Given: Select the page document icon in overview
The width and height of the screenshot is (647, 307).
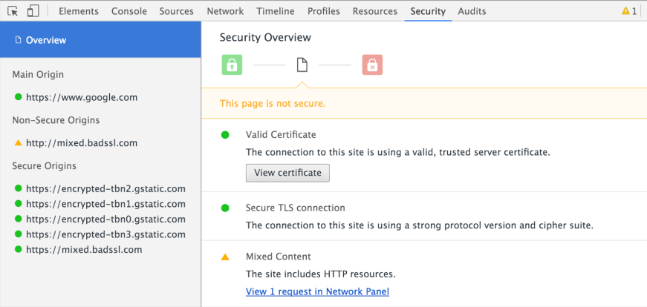Looking at the screenshot, I should coord(302,65).
